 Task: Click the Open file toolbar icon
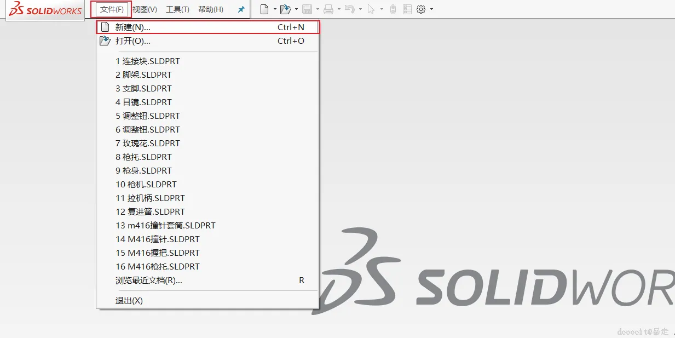pyautogui.click(x=285, y=9)
